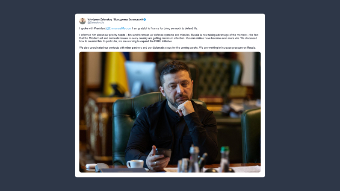Open the attached tweet photo
This screenshot has height=191, width=340.
click(170, 112)
